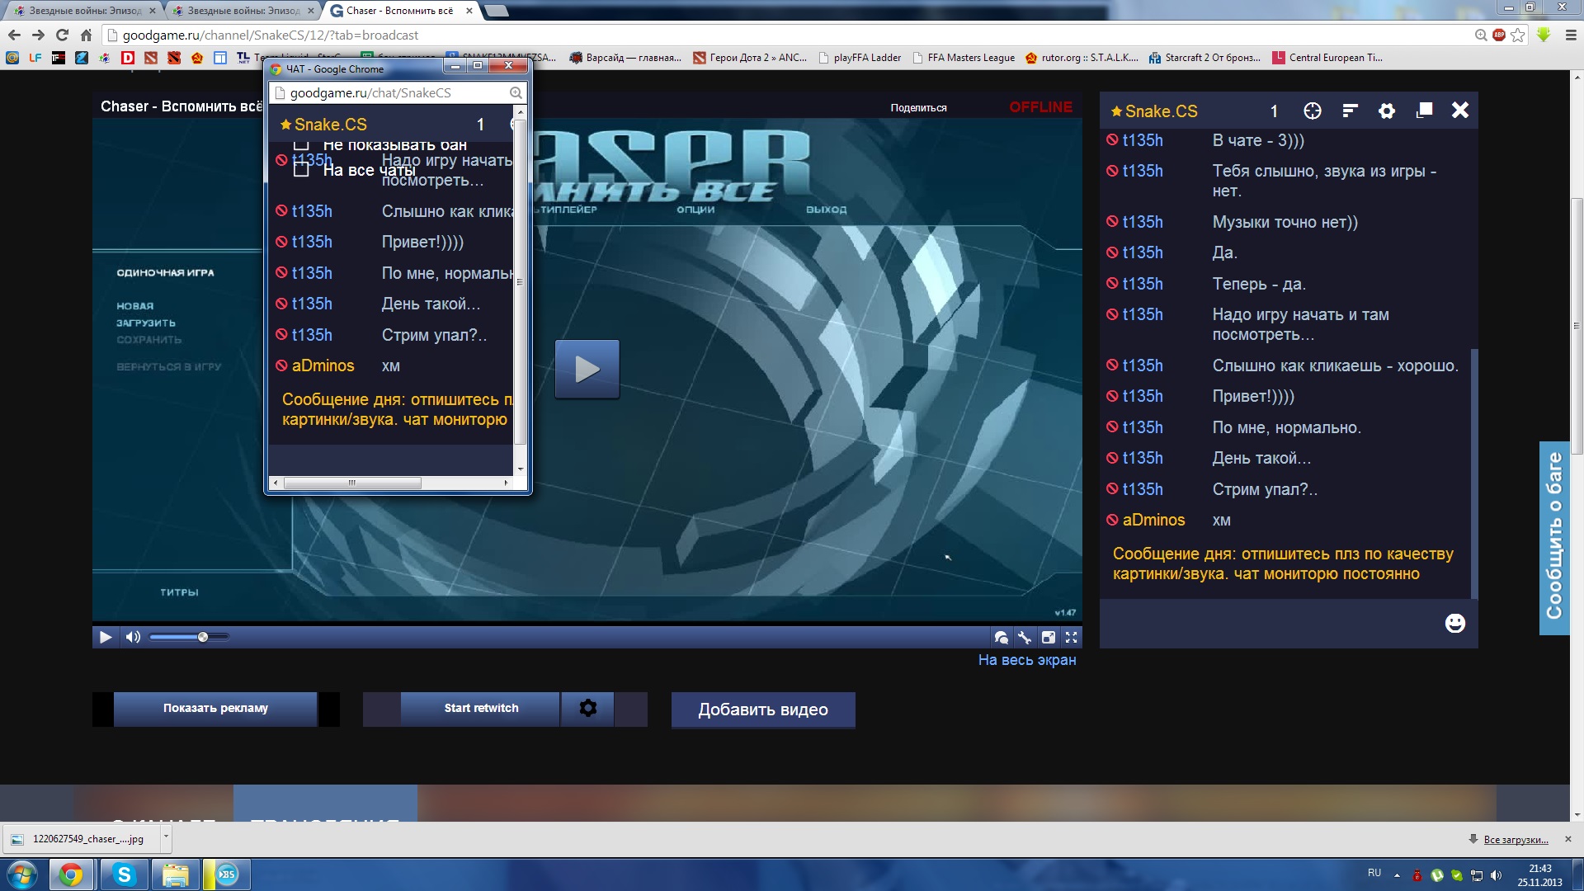Click 'Добавить видео' button

coord(763,709)
